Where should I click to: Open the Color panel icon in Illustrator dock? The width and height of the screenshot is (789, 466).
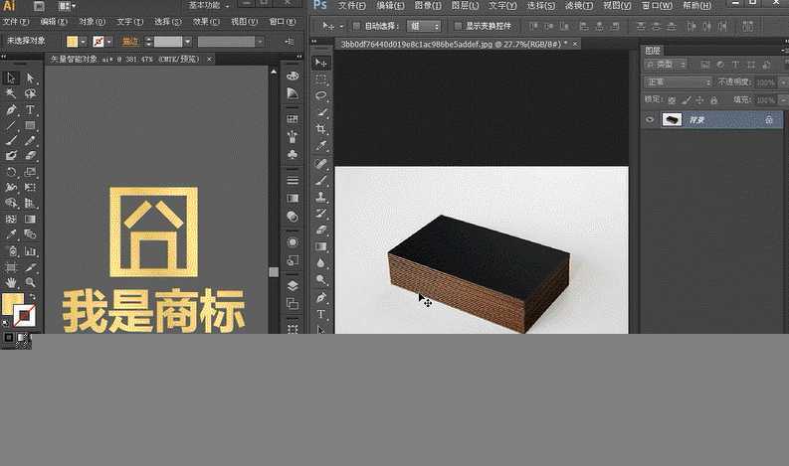click(x=293, y=76)
